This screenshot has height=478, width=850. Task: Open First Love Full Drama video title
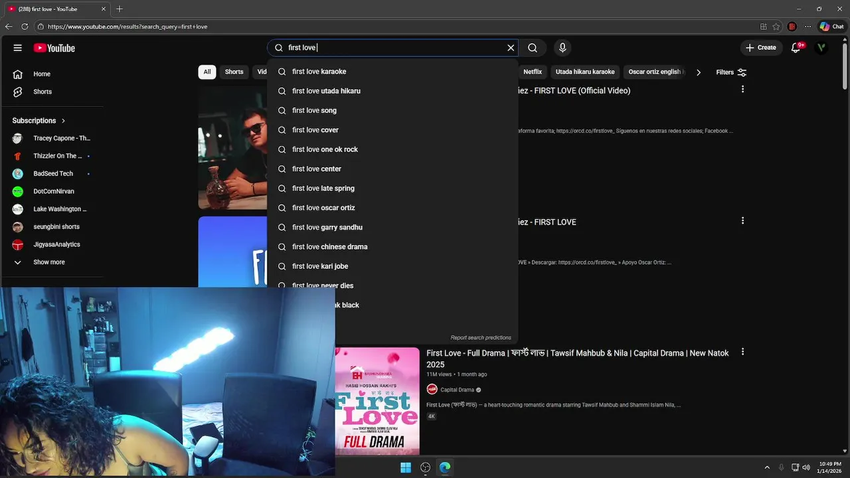click(578, 358)
